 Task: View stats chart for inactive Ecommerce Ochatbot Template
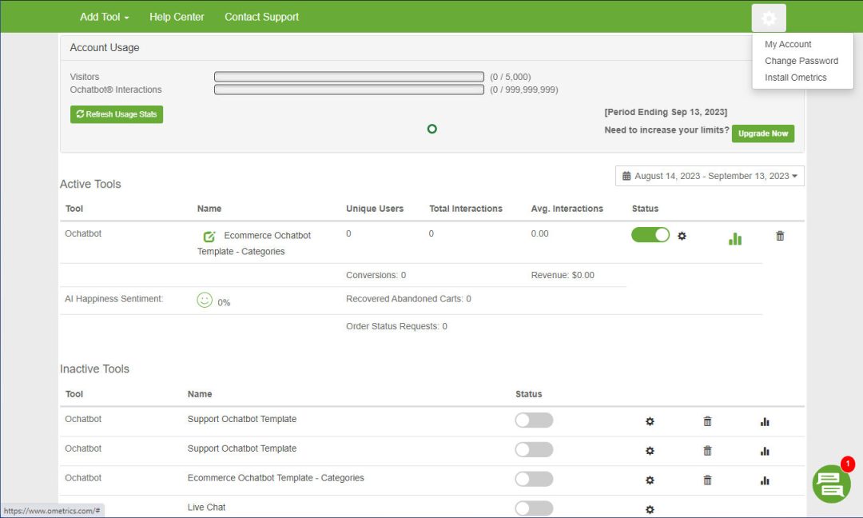765,480
